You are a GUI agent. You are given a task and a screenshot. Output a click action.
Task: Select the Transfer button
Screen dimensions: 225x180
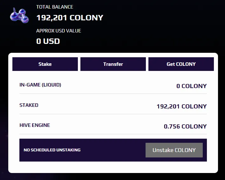coord(113,64)
